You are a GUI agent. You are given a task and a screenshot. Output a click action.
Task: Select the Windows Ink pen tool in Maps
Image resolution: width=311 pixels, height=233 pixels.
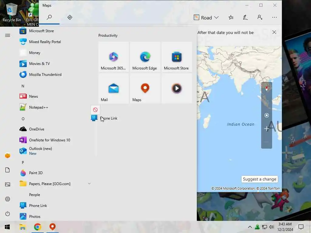(x=245, y=18)
